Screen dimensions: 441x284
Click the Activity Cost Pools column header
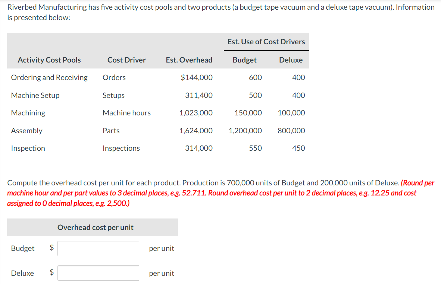49,60
